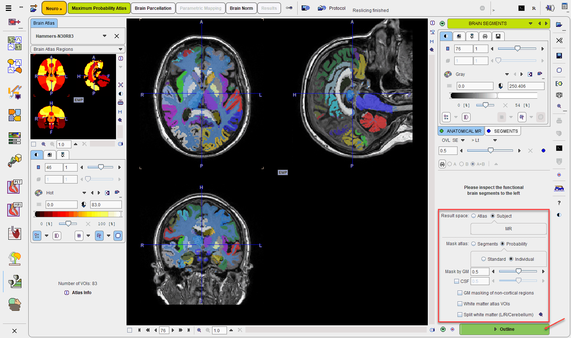571x338 pixels.
Task: Open the Brain Norm tab
Action: [241, 8]
